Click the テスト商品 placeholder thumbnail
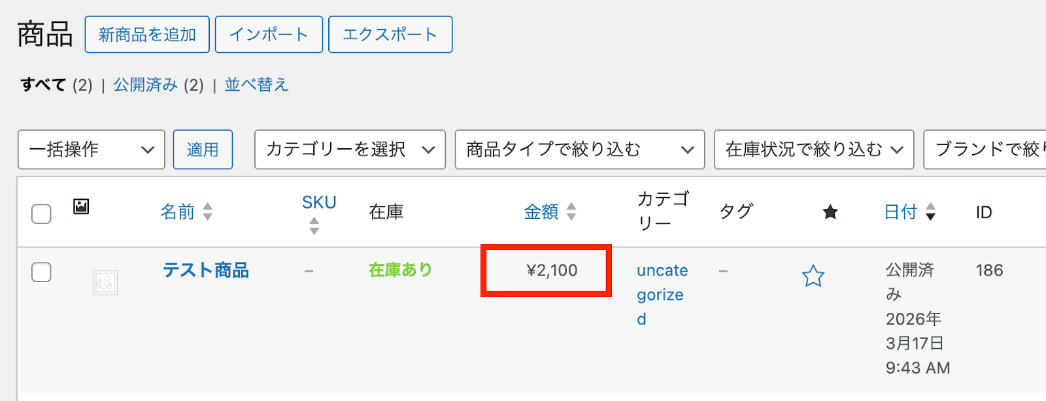Screen dimensions: 1046x401 click(x=105, y=283)
